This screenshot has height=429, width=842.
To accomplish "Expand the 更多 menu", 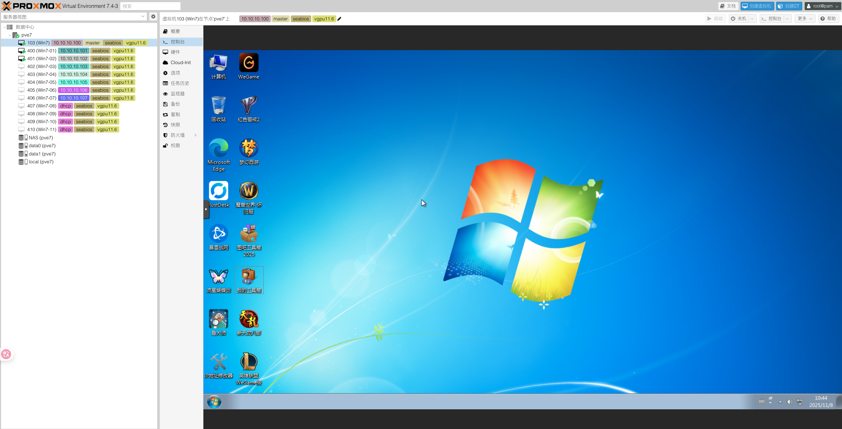I will [x=804, y=19].
